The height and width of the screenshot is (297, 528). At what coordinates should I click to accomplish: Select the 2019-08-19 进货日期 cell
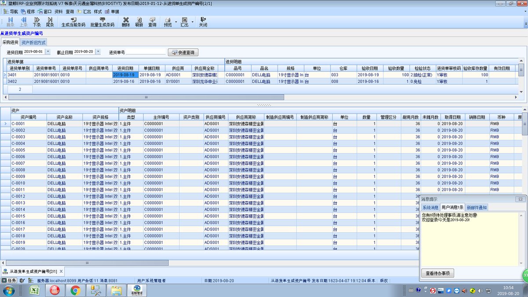125,75
